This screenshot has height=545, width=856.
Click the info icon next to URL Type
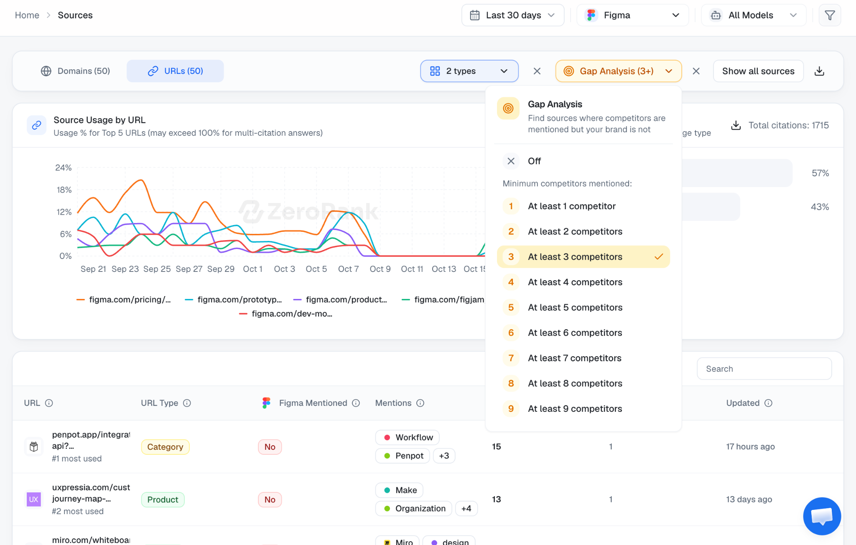pos(187,403)
